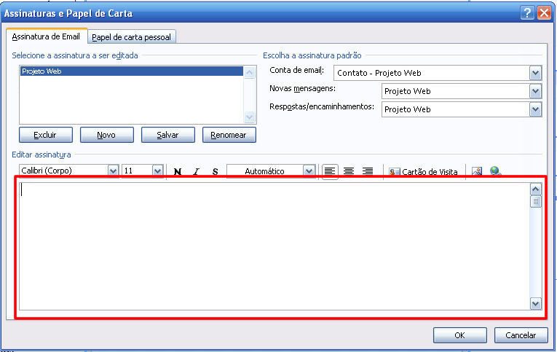Expand the Respostas/encaminhamentos dropdown
This screenshot has height=352, width=557.
535,109
